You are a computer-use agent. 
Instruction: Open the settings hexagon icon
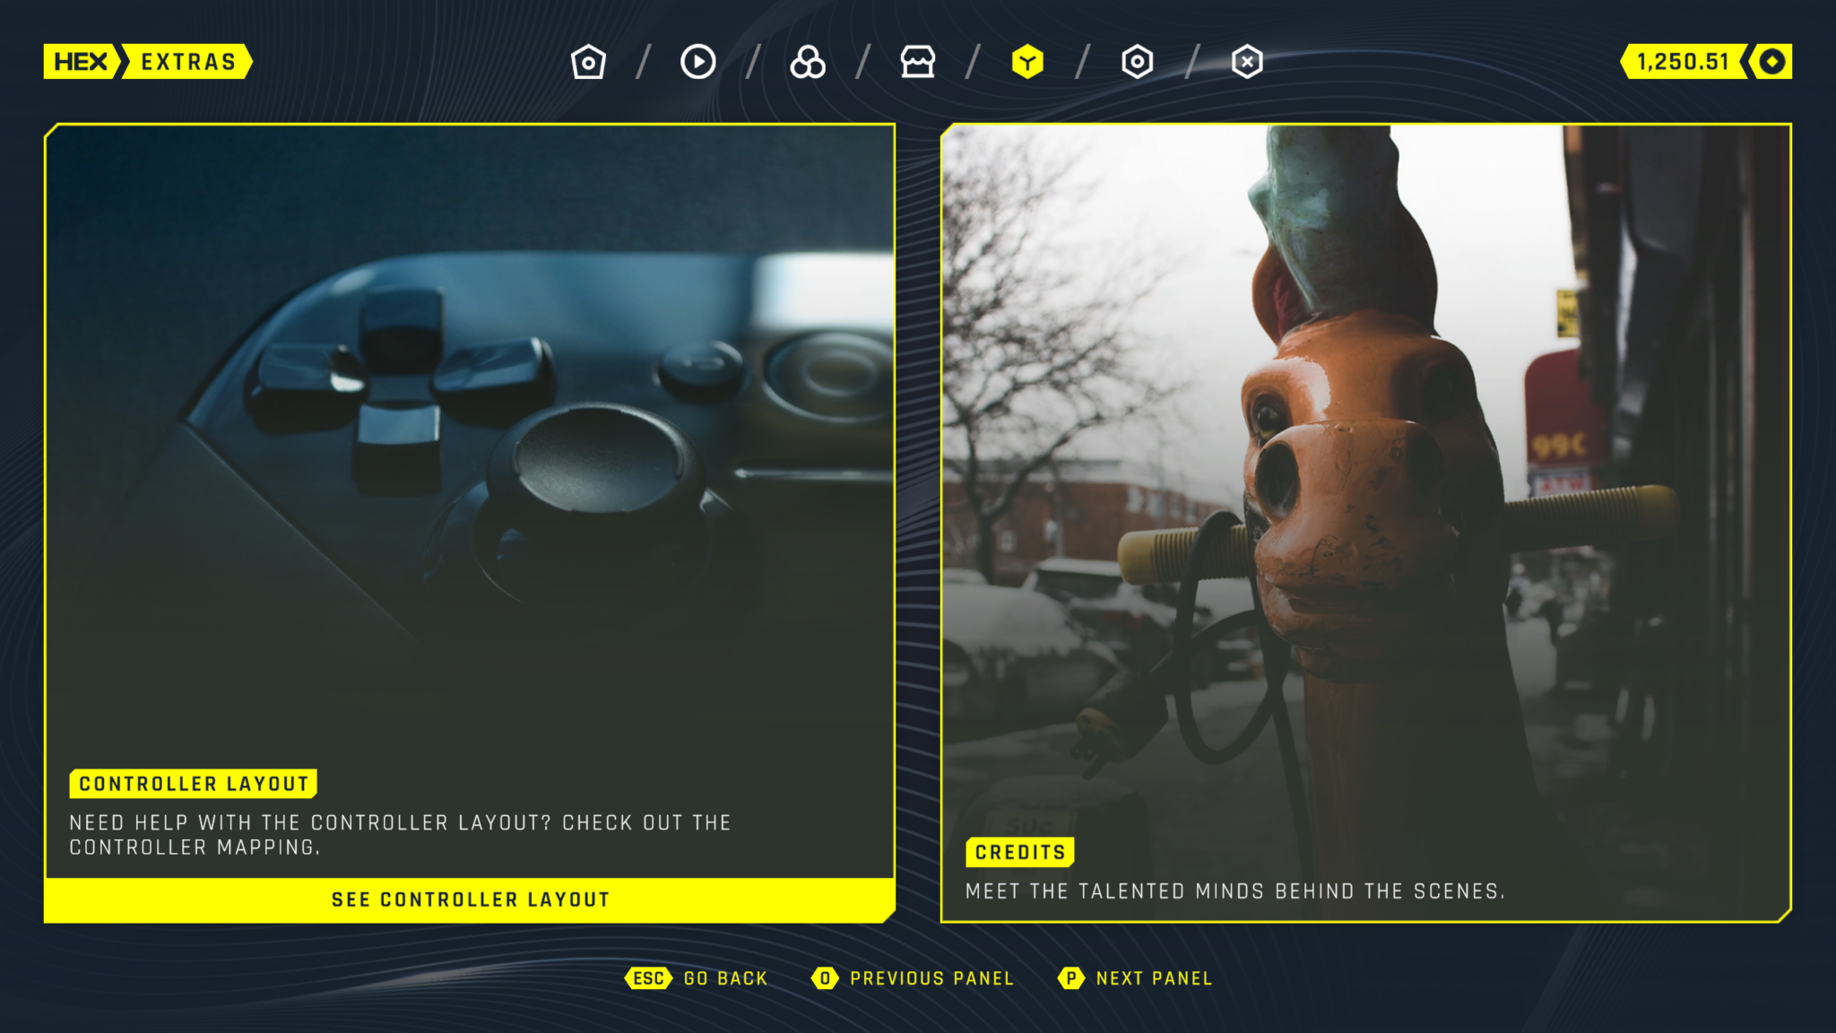point(1137,61)
